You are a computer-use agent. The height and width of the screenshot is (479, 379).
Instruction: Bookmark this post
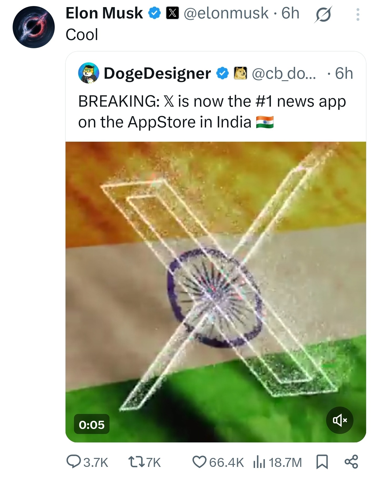pos(322,462)
